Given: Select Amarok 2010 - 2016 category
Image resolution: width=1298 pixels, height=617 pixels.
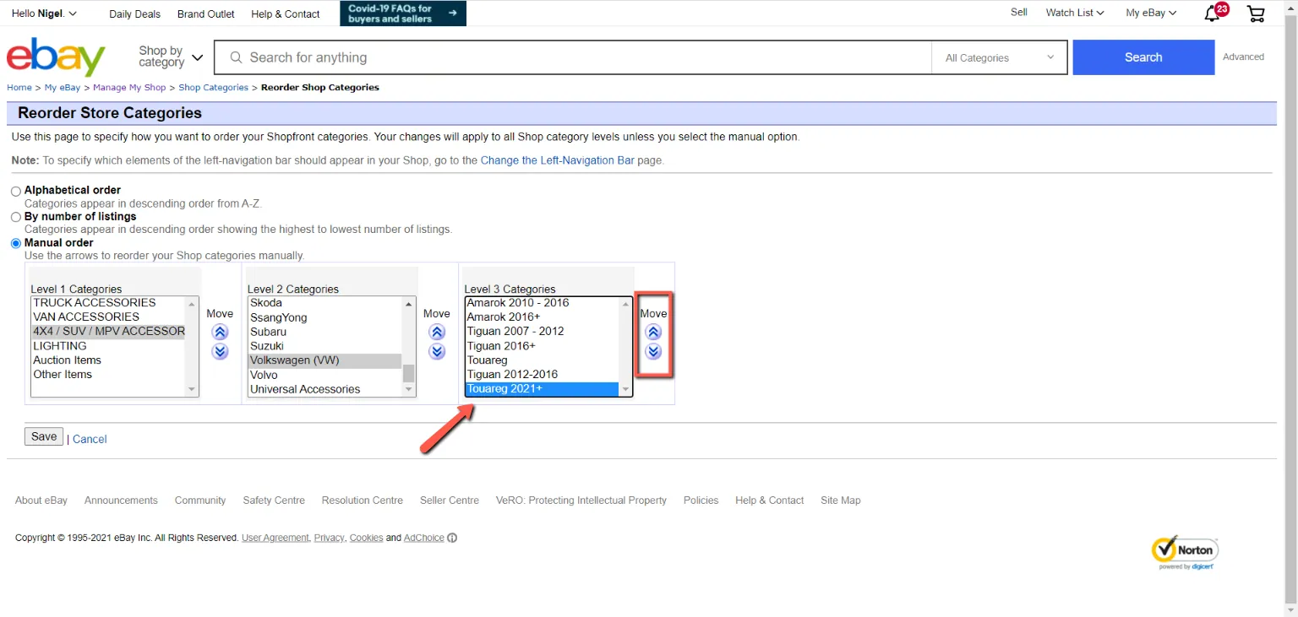Looking at the screenshot, I should (542, 303).
